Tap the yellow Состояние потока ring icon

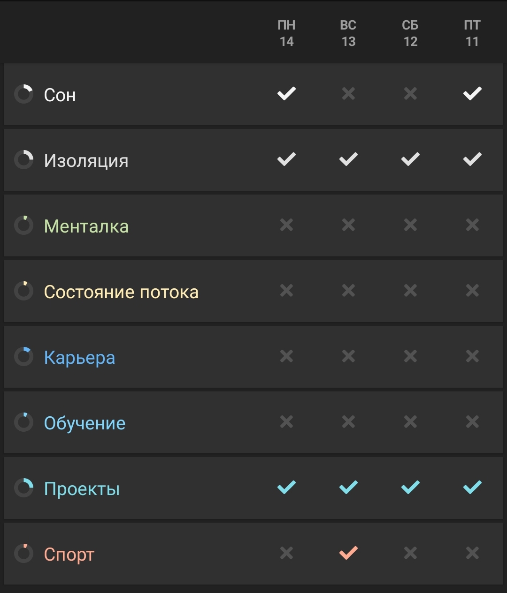pos(23,291)
